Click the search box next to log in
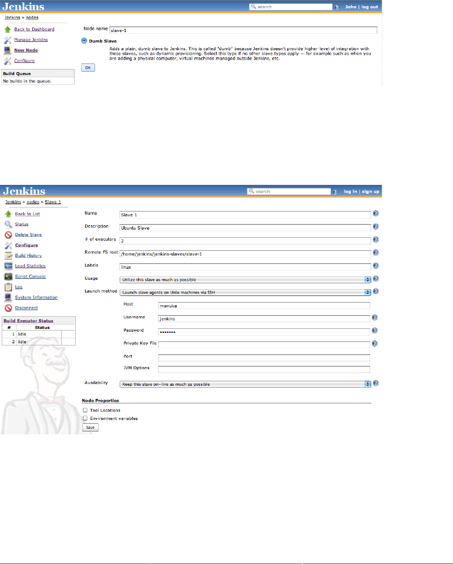This screenshot has width=453, height=564. coord(289,191)
